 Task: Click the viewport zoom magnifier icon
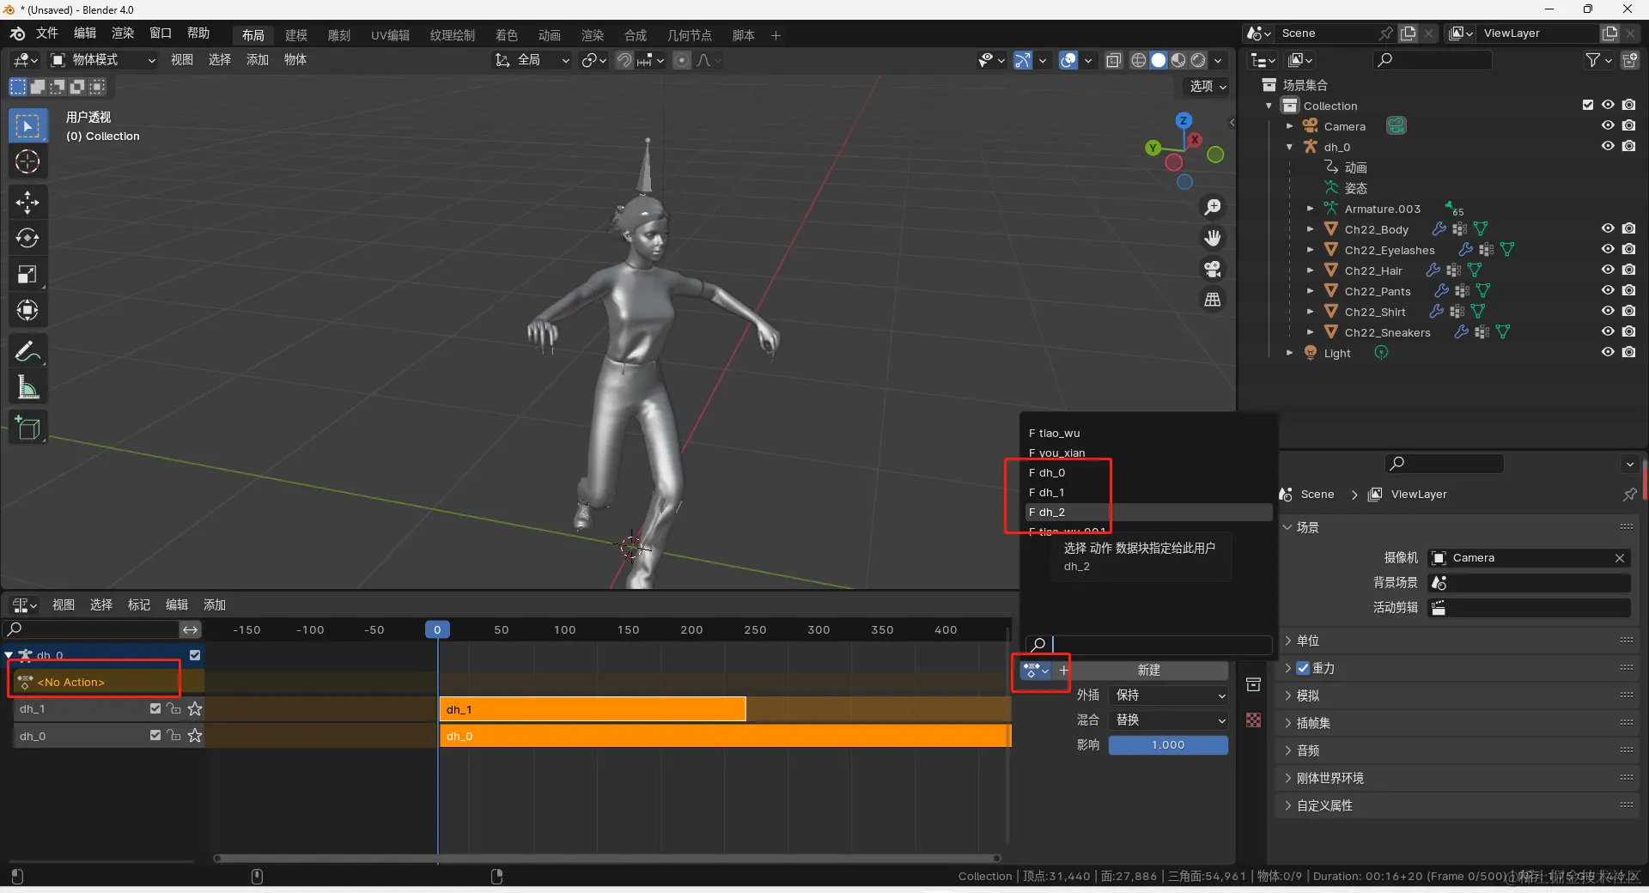(1213, 207)
